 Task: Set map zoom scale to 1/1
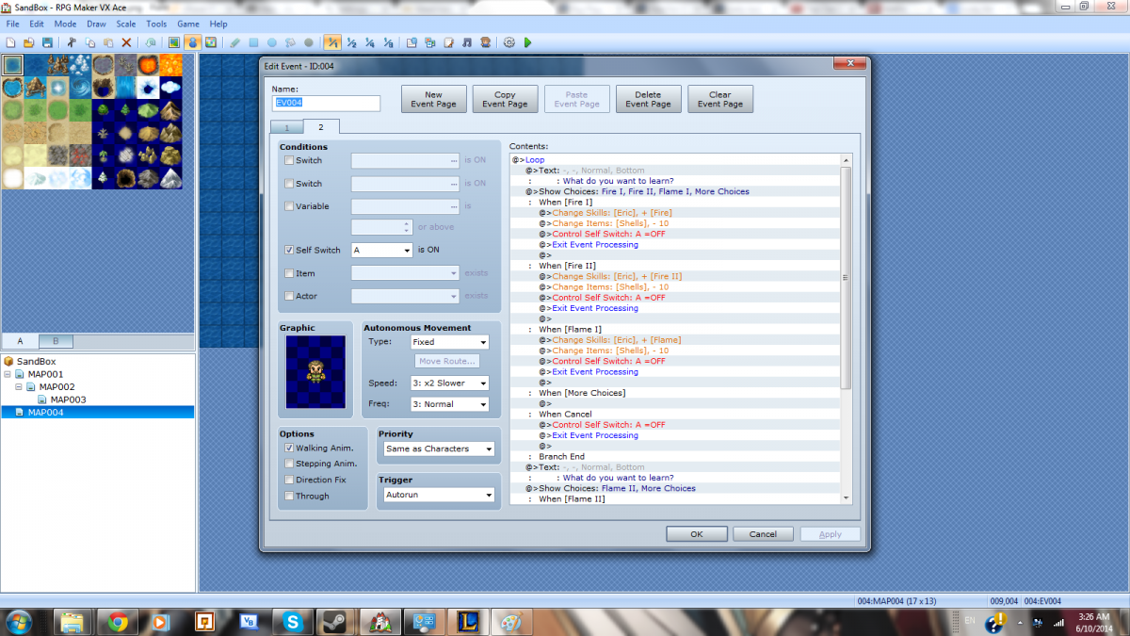(332, 42)
